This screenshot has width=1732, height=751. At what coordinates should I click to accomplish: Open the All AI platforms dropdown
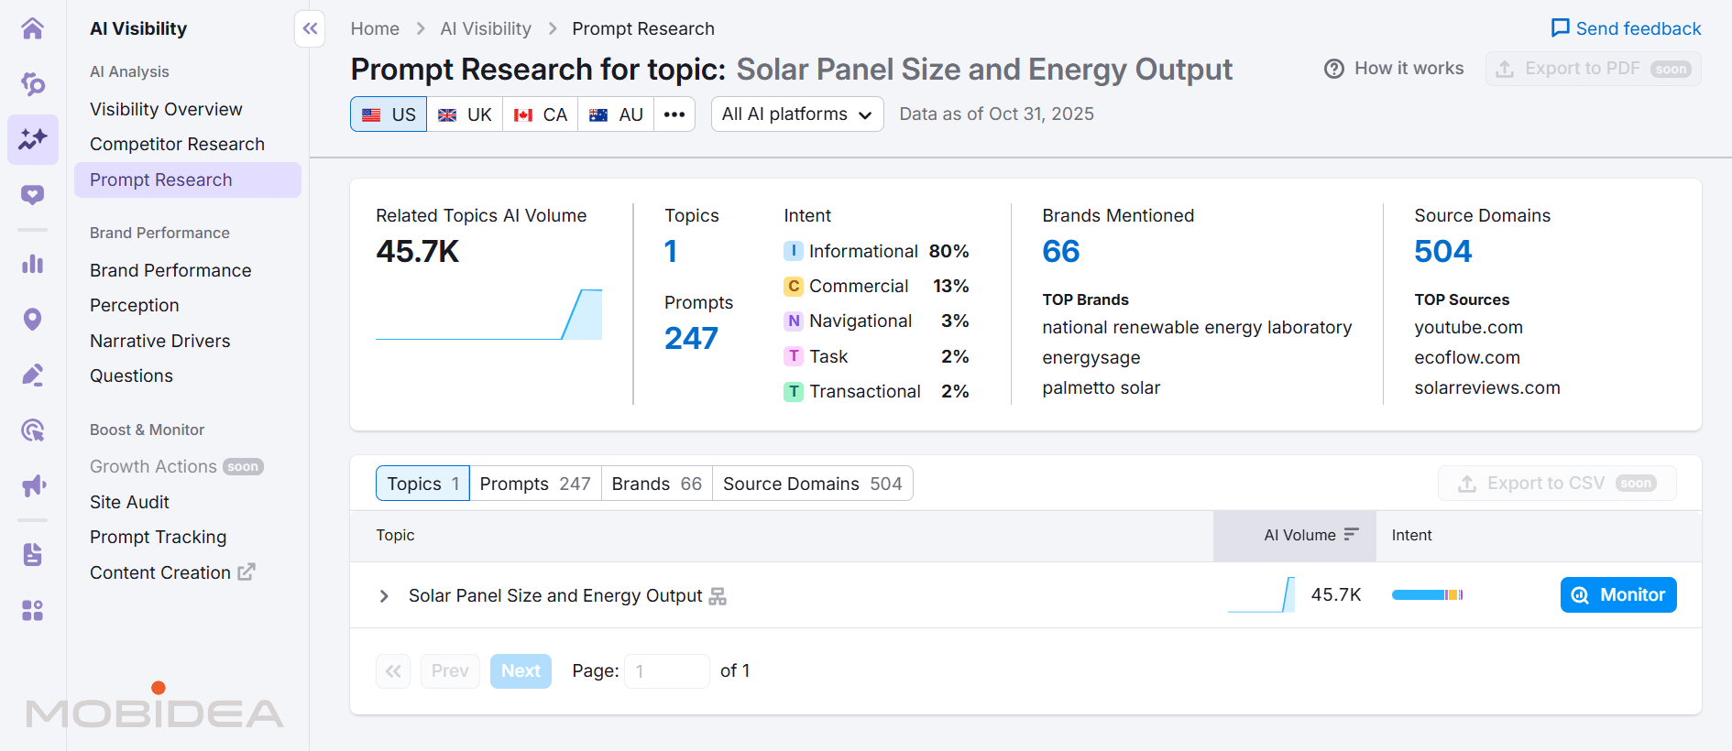pos(797,114)
